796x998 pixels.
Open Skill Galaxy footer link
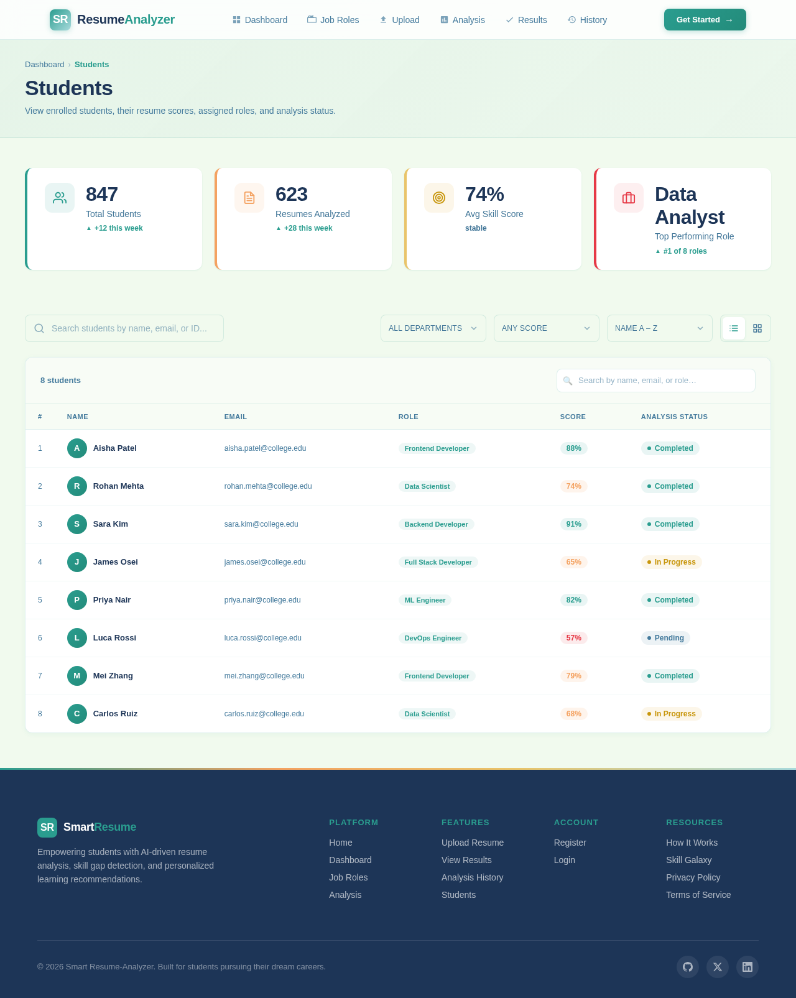(x=689, y=860)
